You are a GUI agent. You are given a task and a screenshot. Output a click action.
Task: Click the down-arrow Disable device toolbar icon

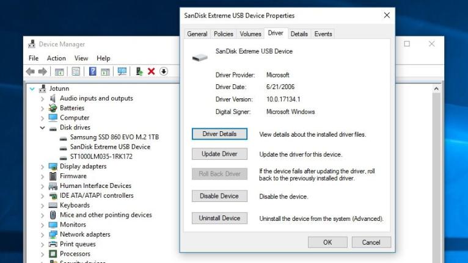click(164, 71)
